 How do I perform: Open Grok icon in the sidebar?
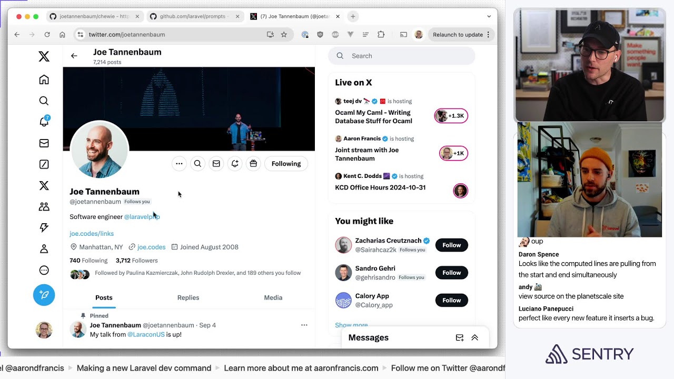pos(44,164)
